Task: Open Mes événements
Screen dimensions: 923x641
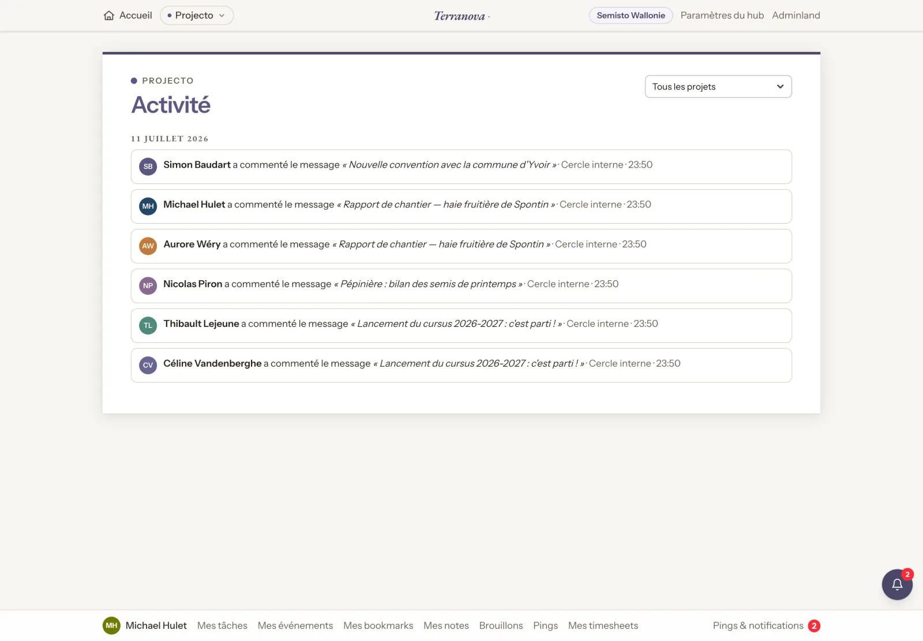Action: click(295, 625)
